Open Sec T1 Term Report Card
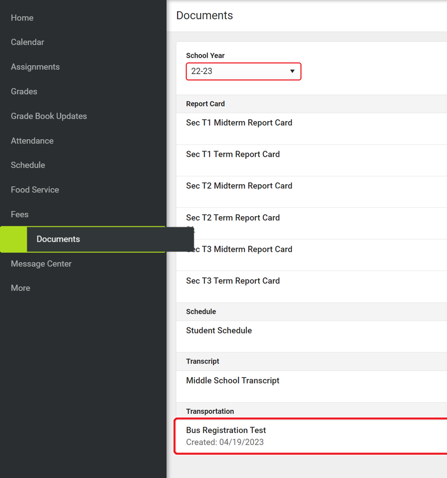 click(233, 155)
